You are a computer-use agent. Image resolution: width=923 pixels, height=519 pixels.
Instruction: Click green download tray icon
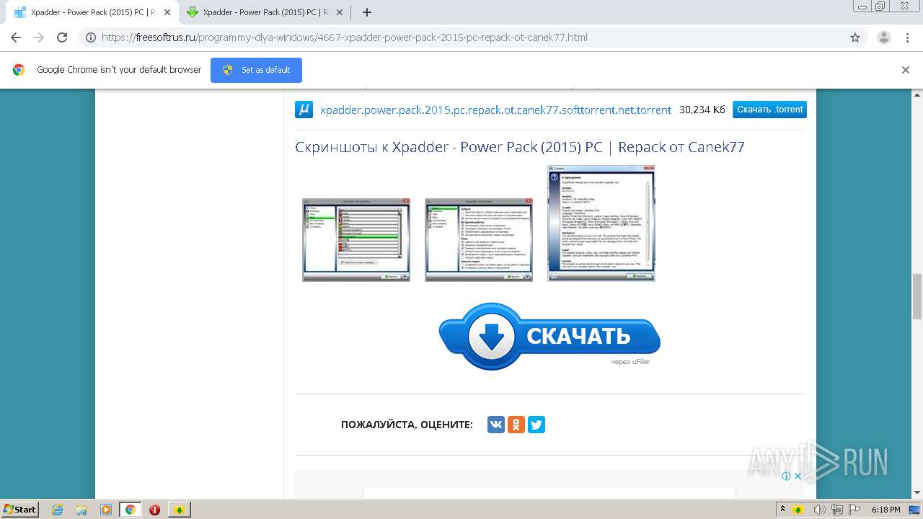pos(798,510)
